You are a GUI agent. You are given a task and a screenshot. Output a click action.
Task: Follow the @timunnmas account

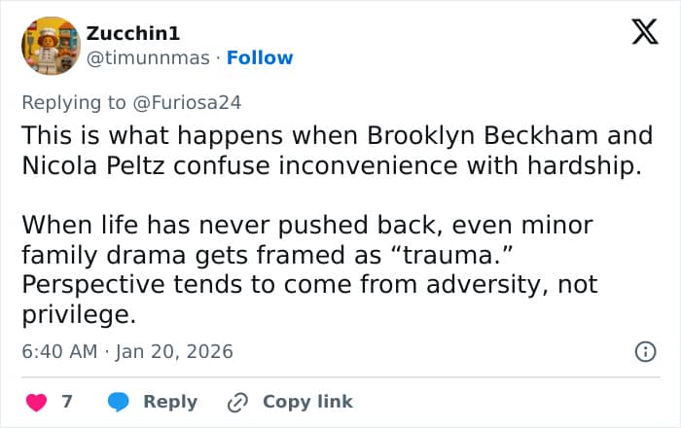[x=260, y=57]
